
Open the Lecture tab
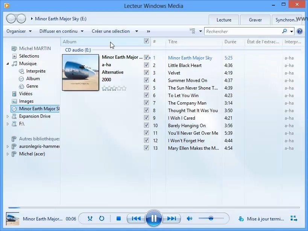pos(224,20)
